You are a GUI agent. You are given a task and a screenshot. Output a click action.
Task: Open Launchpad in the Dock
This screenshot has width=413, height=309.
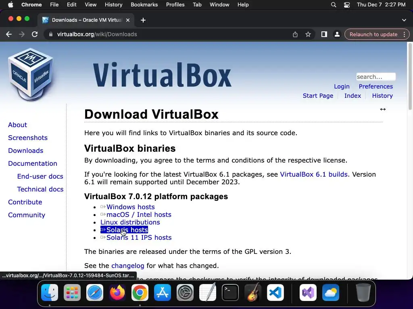[72, 293]
